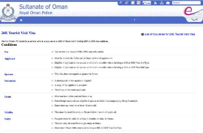Click 'Dependent age must be at least 18' line
Image resolution: width=203 pixels, height=133 pixels.
(75, 105)
